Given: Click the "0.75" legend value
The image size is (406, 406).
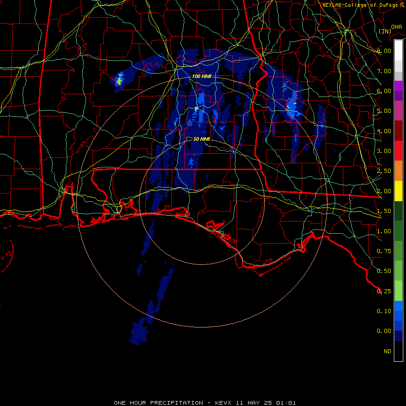Looking at the screenshot, I should pyautogui.click(x=384, y=251).
